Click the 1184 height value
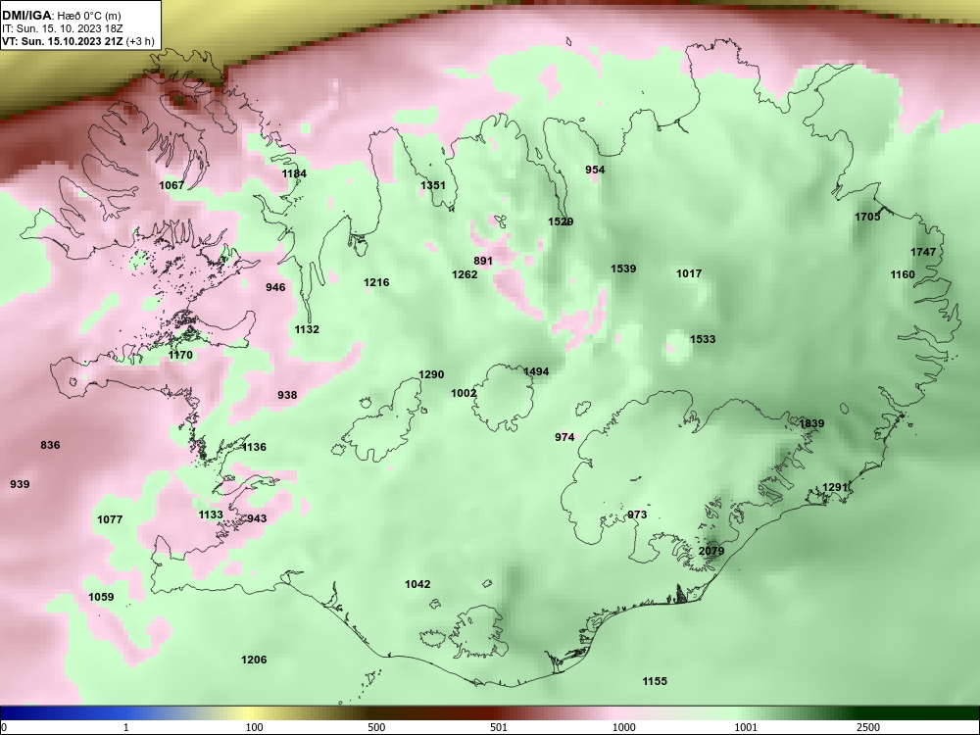 click(294, 173)
